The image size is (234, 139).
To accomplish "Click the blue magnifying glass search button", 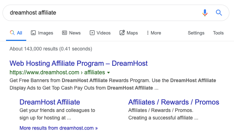I will coord(219,13).
